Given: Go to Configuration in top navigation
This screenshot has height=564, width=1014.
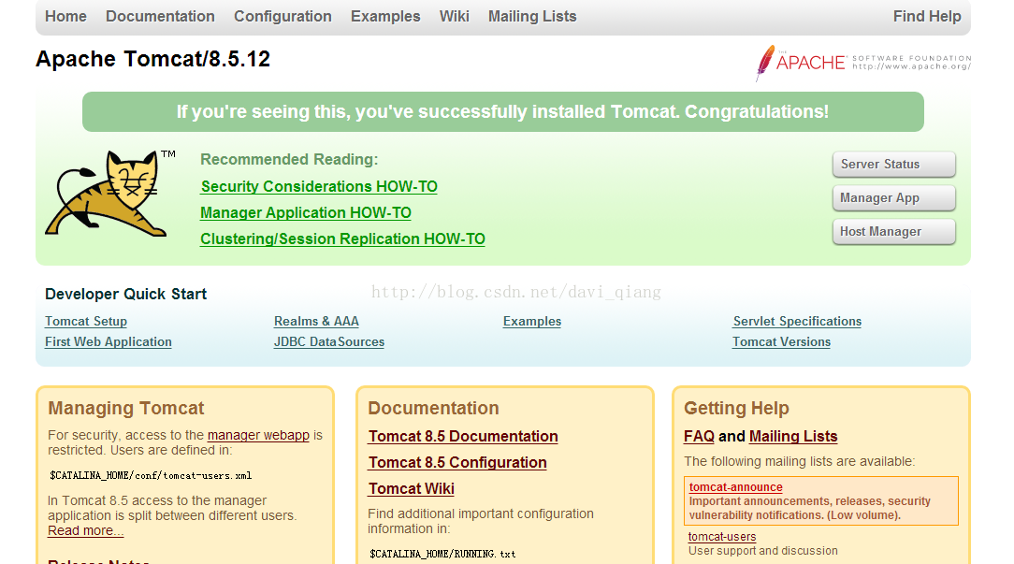Looking at the screenshot, I should (282, 16).
